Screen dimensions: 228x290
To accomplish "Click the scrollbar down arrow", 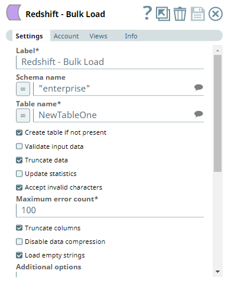I will click(x=217, y=272).
